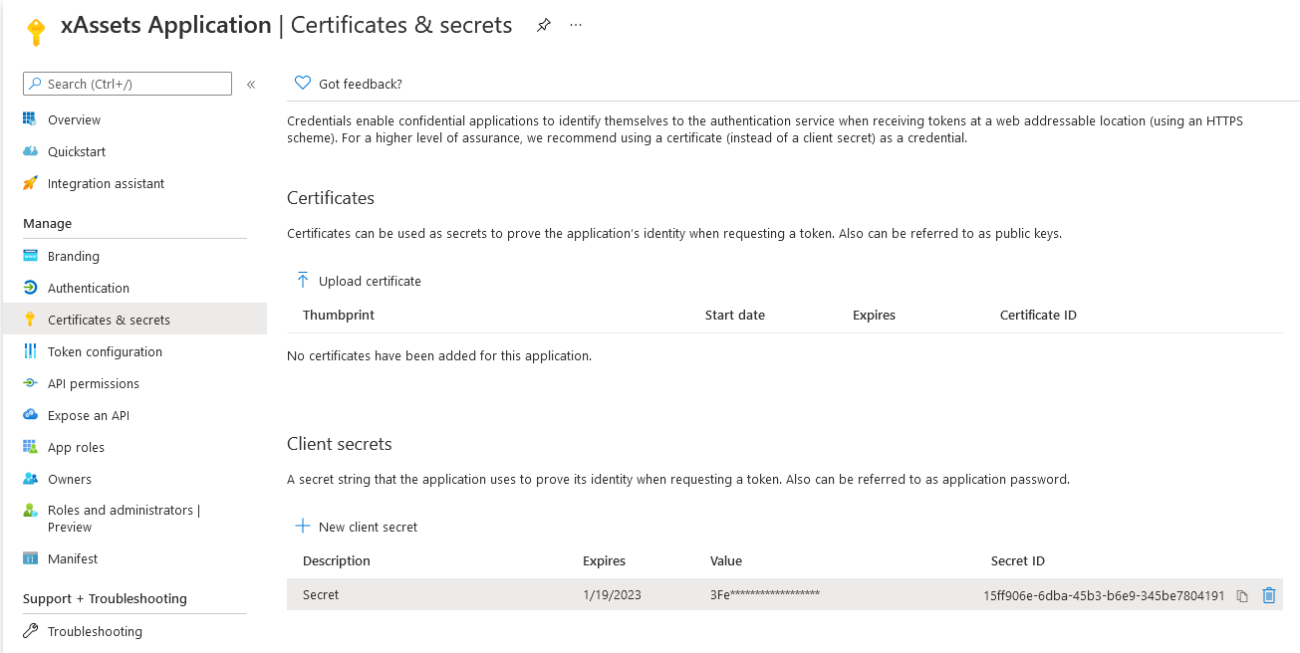
Task: Pin the Certificates & secrets blade
Action: [543, 25]
